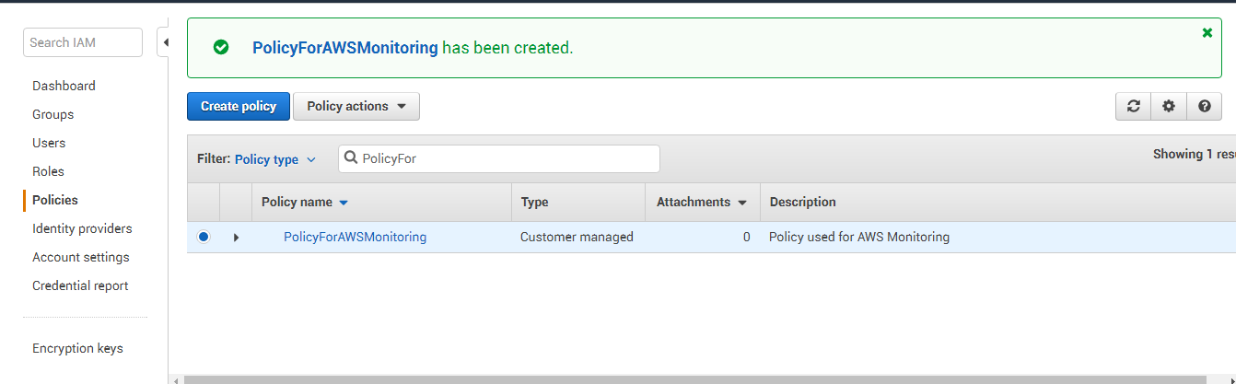The height and width of the screenshot is (384, 1236).
Task: Open the help question mark icon
Action: (1204, 106)
